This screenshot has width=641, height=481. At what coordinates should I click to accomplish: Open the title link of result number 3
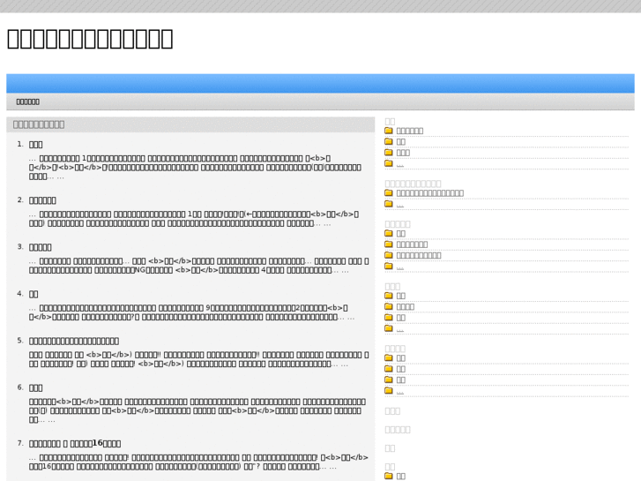coord(40,247)
